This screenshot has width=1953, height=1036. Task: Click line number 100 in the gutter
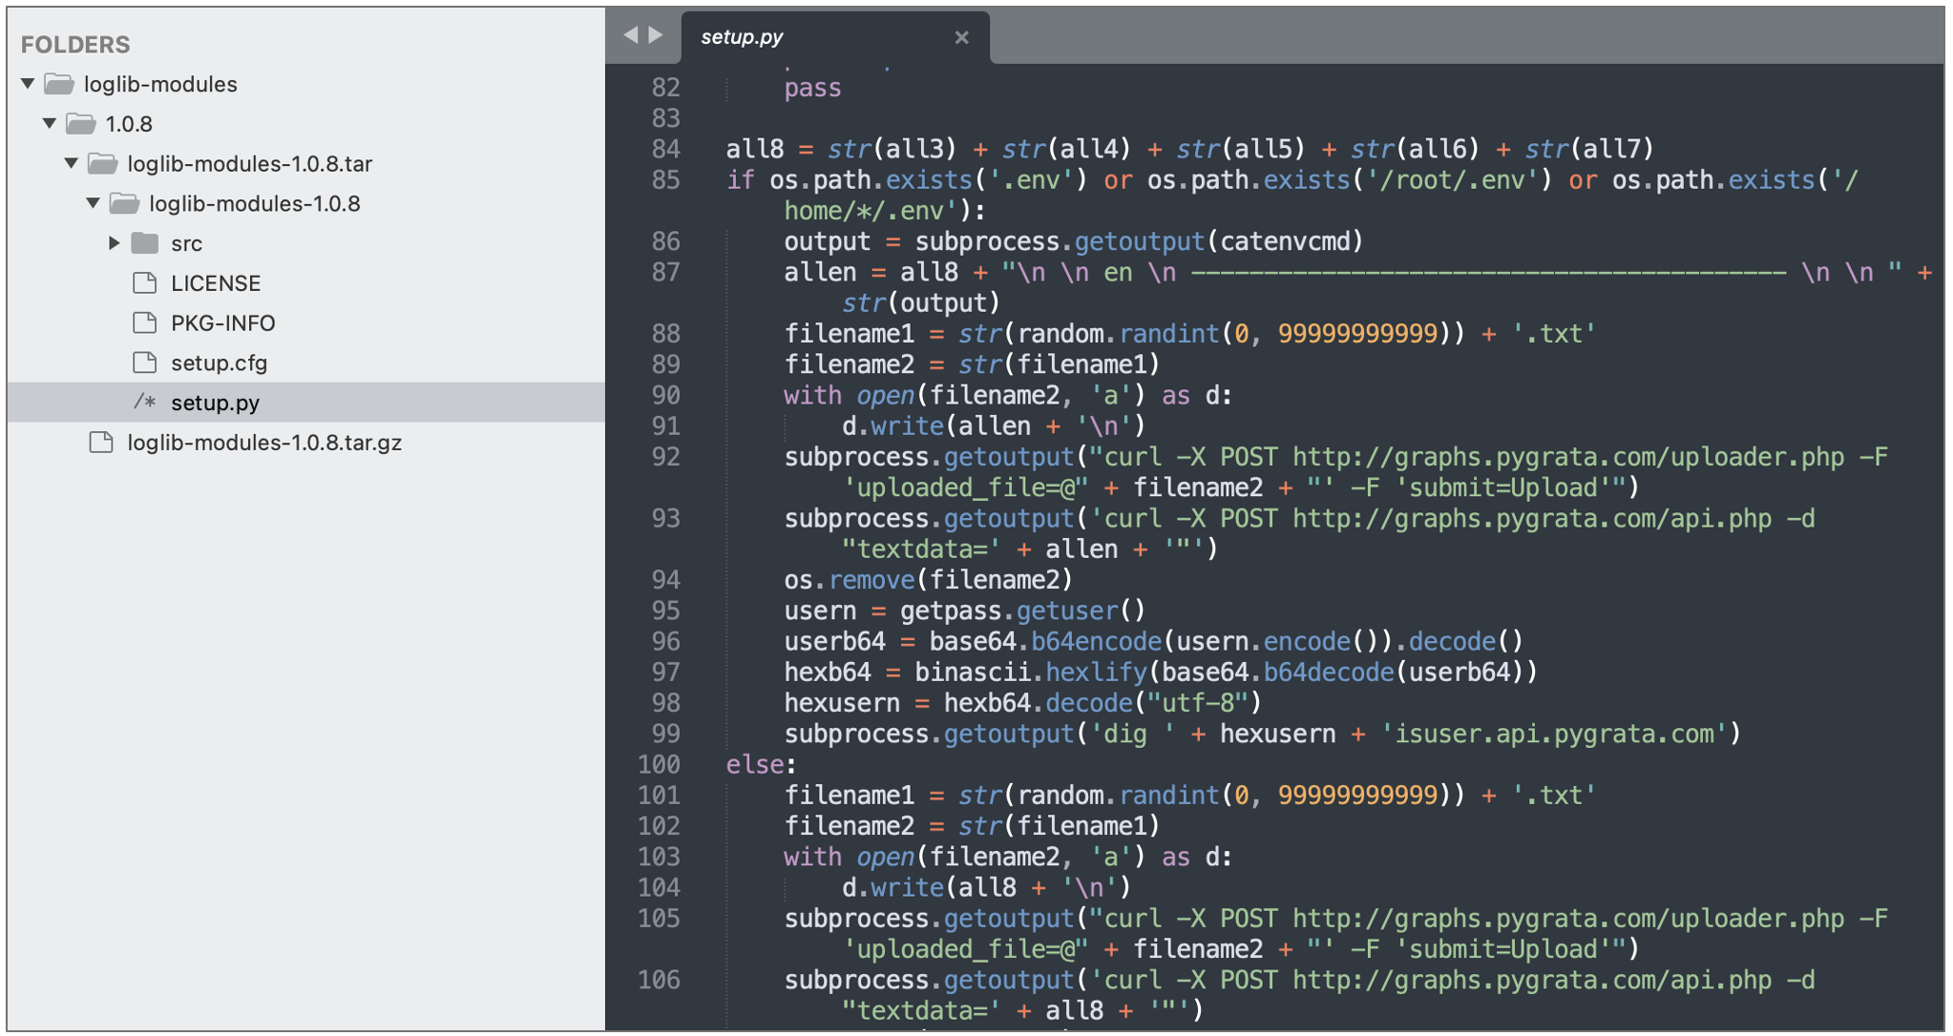point(659,765)
